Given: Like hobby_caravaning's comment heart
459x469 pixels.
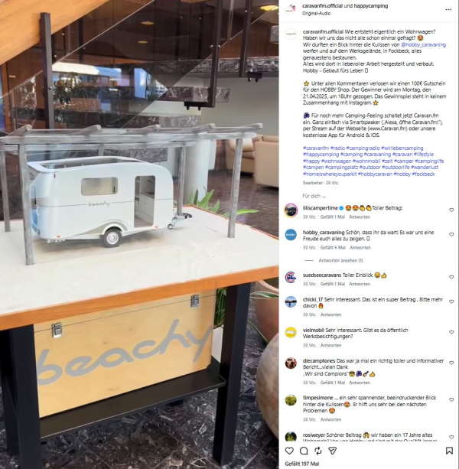Looking at the screenshot, I should click(451, 235).
